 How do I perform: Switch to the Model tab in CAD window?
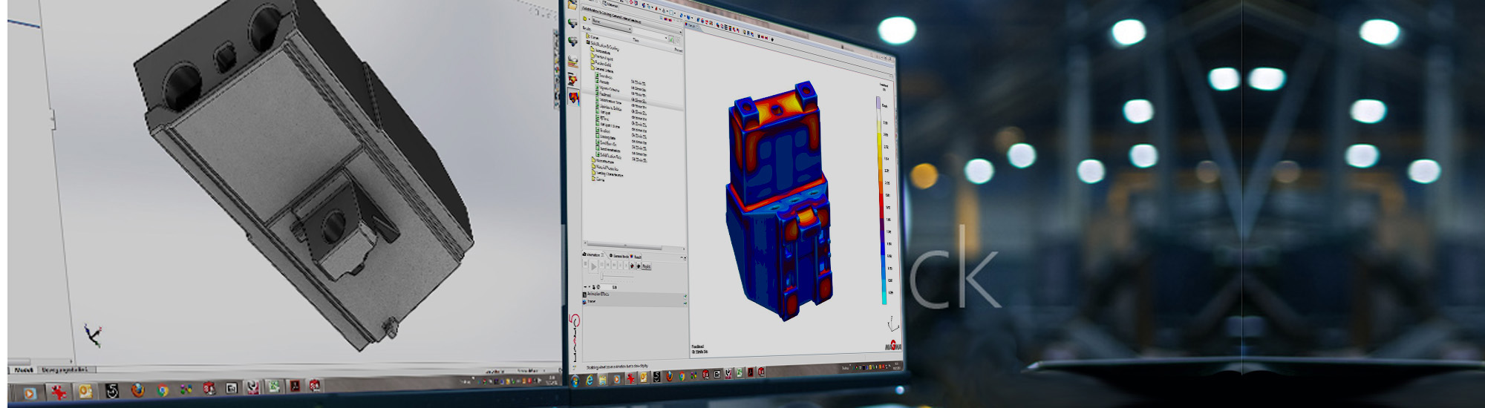coord(23,369)
